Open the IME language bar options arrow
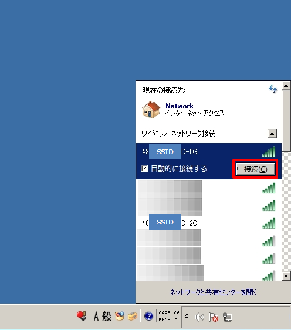The width and height of the screenshot is (291, 330). pos(177,319)
